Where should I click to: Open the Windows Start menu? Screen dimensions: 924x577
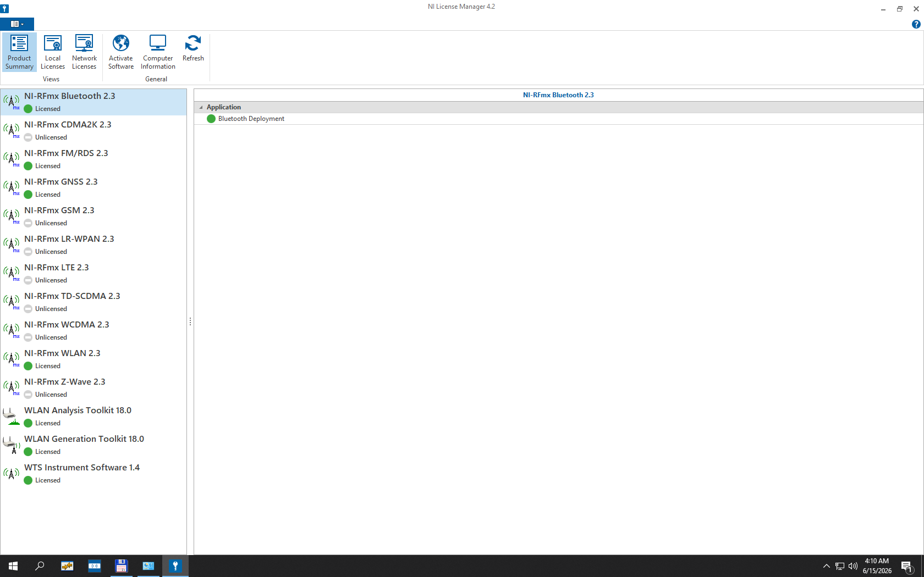pyautogui.click(x=13, y=566)
